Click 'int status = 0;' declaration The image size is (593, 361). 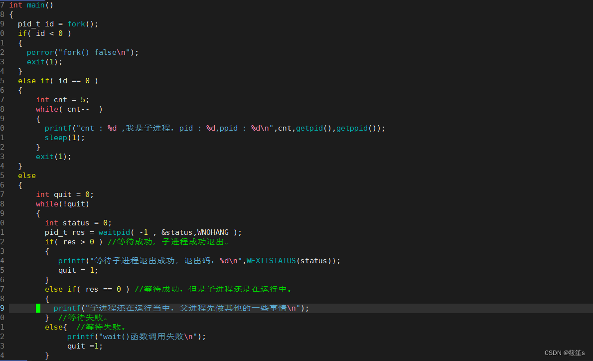[x=78, y=223]
